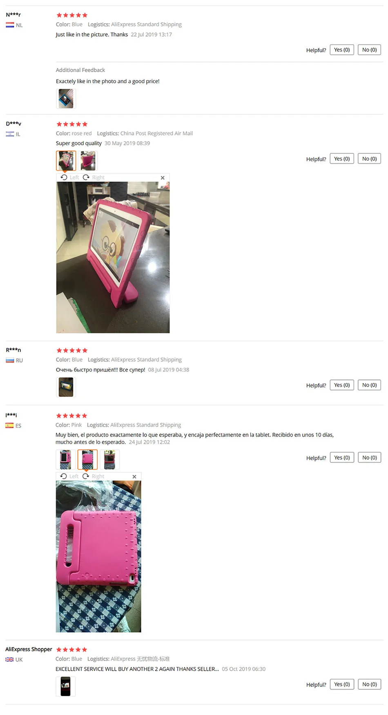This screenshot has width=388, height=715.
Task: Rotate D***v's review photo right
Action: click(94, 177)
